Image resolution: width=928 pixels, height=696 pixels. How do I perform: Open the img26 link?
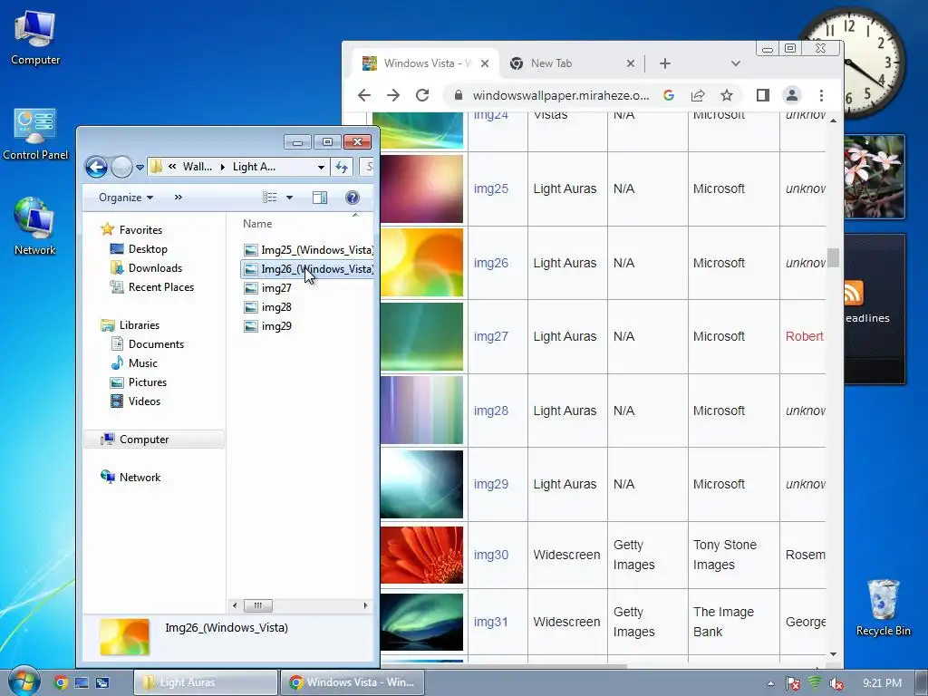tap(490, 263)
